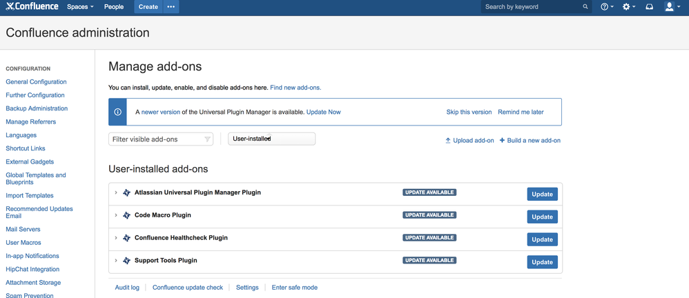This screenshot has width=689, height=298.
Task: Focus the Search by keyword field
Action: pos(536,7)
